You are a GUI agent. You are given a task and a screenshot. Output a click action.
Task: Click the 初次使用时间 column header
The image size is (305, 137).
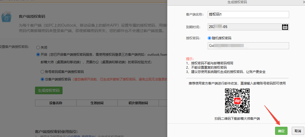(x=138, y=103)
